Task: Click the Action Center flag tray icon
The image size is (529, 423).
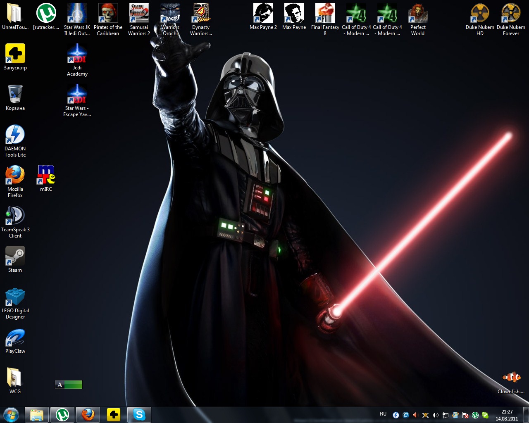Action: pyautogui.click(x=465, y=415)
